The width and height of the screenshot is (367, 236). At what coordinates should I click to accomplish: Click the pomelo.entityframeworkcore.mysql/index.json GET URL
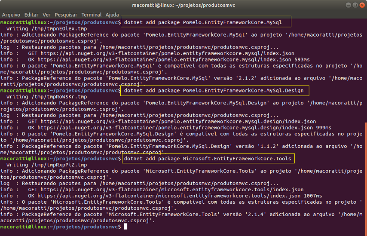(x=167, y=53)
